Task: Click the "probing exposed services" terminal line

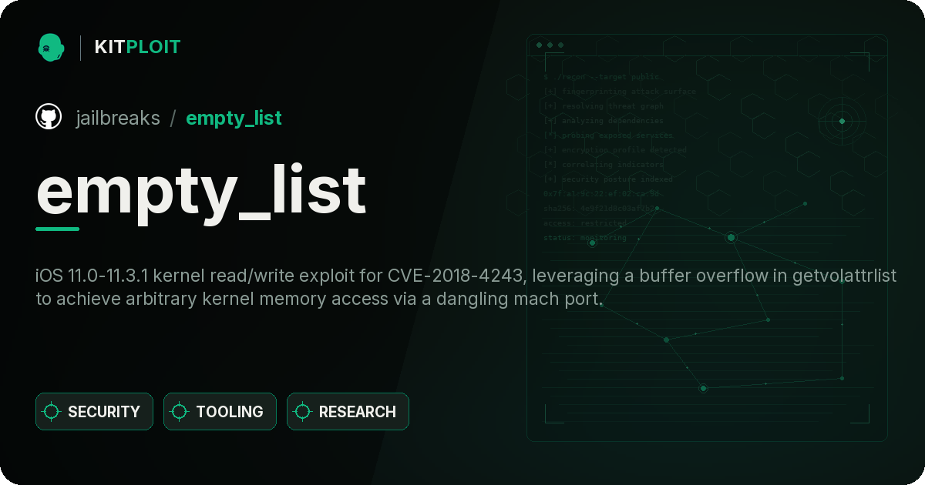Action: (x=608, y=135)
